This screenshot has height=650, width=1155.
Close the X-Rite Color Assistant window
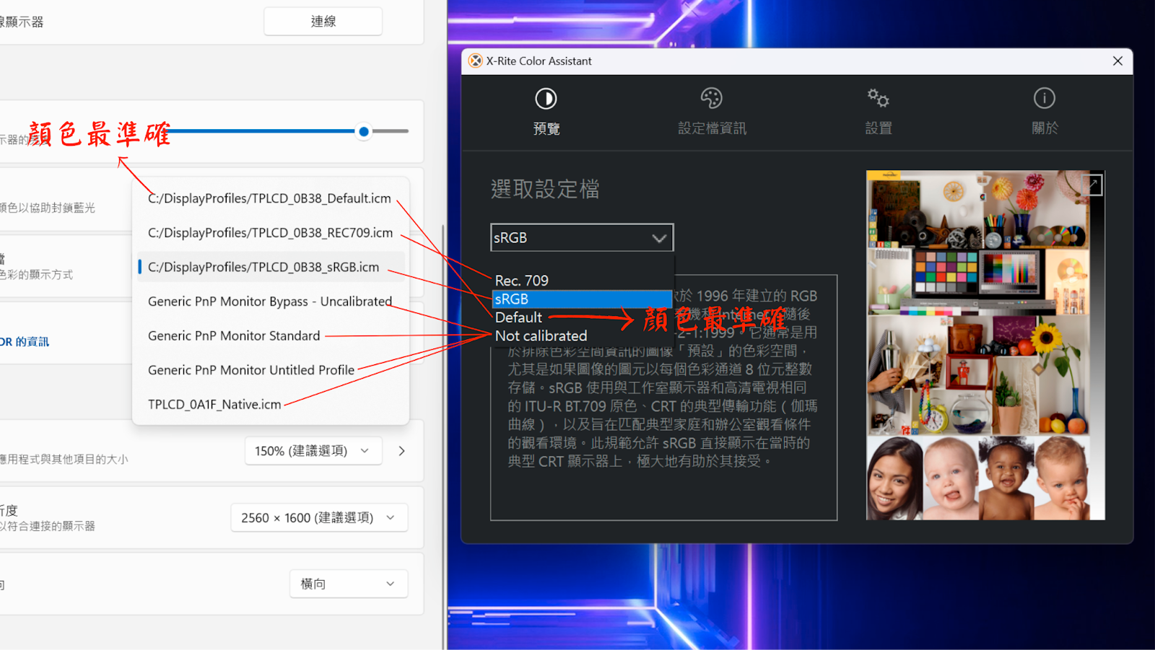point(1117,61)
